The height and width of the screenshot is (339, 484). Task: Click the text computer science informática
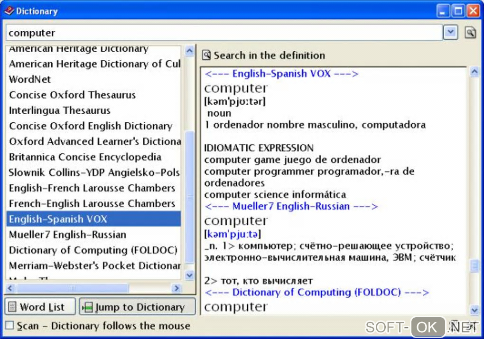click(275, 195)
